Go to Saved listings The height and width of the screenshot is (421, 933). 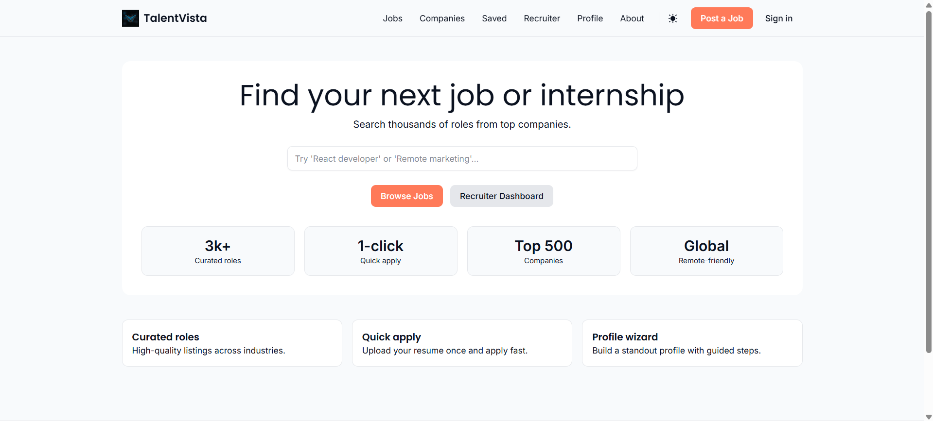coord(494,18)
